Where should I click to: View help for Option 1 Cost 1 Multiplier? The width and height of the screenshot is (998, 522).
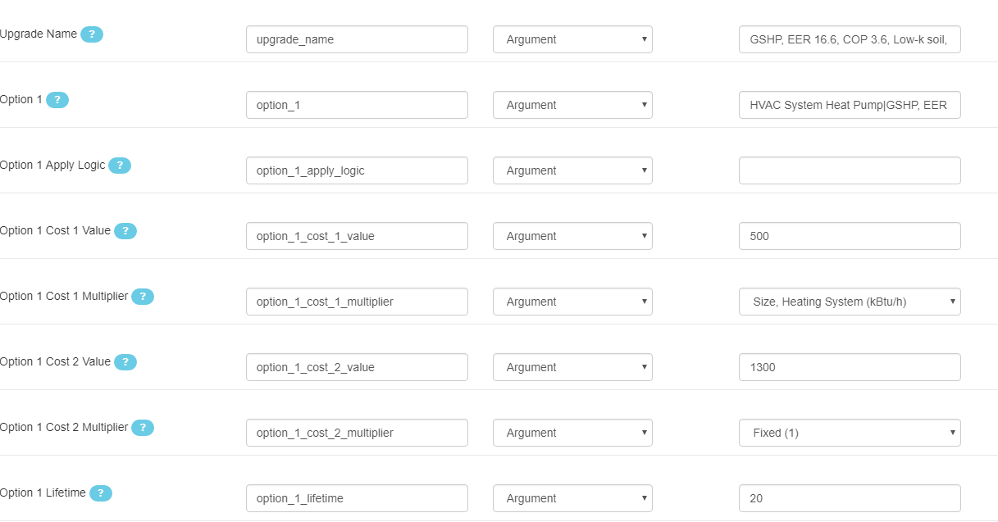(143, 297)
